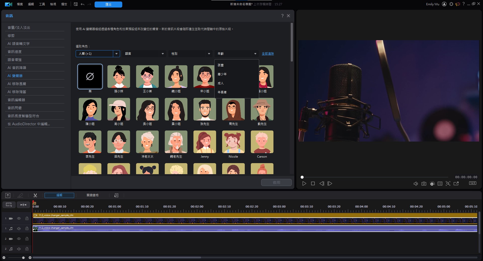
Task: Click the split scissors tool in timeline toolbar
Action: tap(35, 195)
